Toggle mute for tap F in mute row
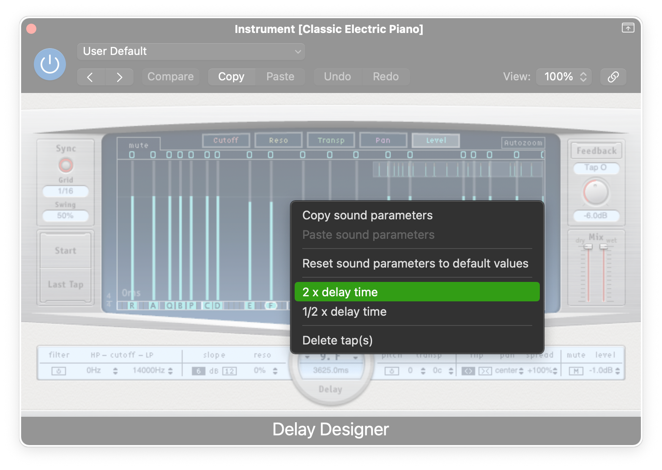Screen dimensions: 662x470 [271, 155]
